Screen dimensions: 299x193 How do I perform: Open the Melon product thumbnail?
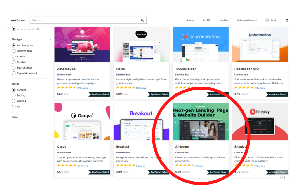tap(141, 45)
